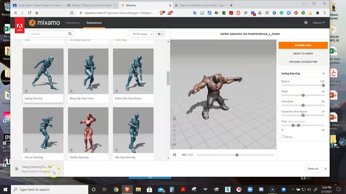Select the House Dancing animation thumbnail
Image resolution: width=346 pixels, height=194 pixels.
(43, 130)
